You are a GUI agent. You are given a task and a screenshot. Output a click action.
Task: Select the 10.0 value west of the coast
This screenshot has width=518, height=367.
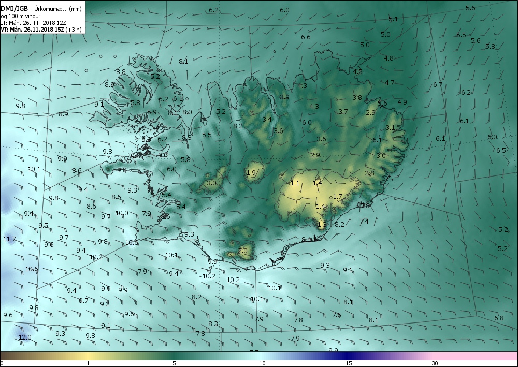pyautogui.click(x=122, y=213)
